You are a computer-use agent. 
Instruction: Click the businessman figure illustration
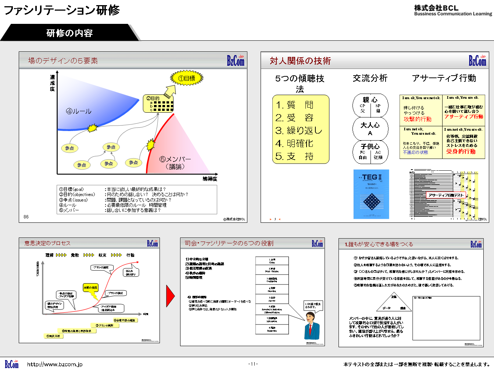(x=312, y=326)
